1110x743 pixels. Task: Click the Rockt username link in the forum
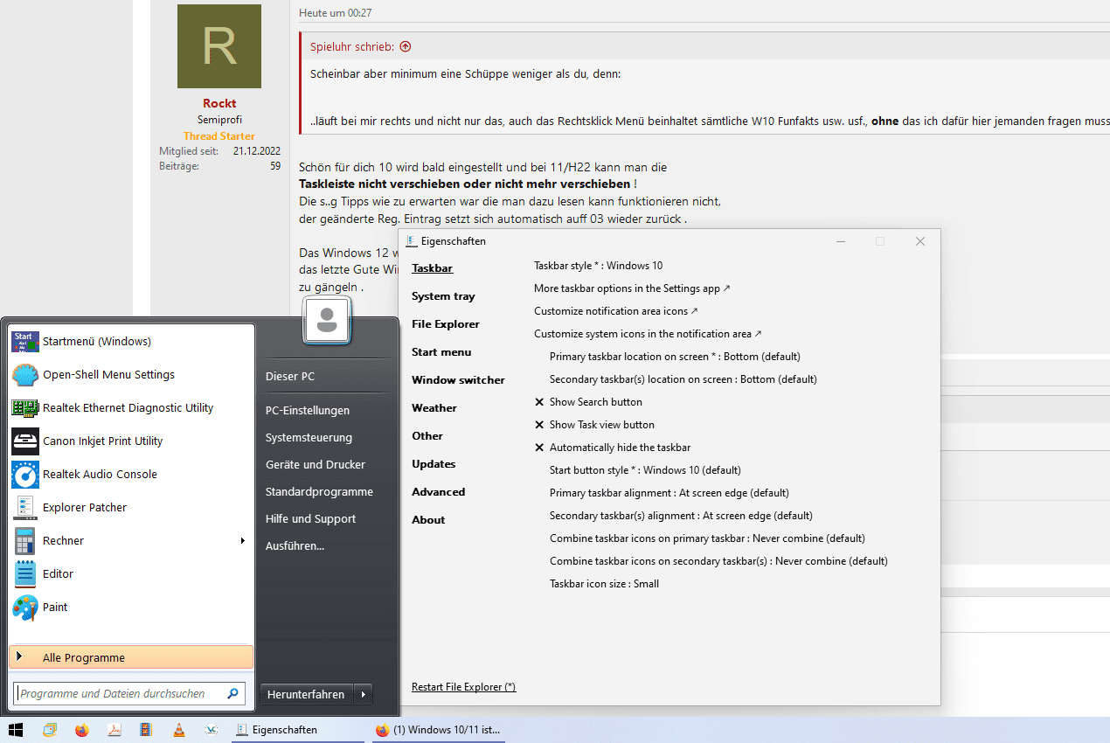(x=219, y=103)
